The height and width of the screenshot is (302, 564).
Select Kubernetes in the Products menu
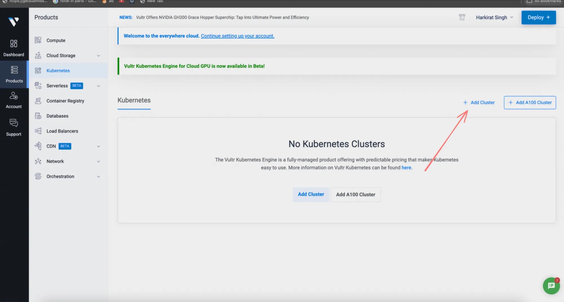click(x=58, y=71)
